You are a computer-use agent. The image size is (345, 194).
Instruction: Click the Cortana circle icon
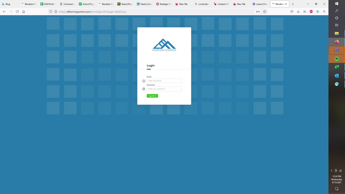337,18
